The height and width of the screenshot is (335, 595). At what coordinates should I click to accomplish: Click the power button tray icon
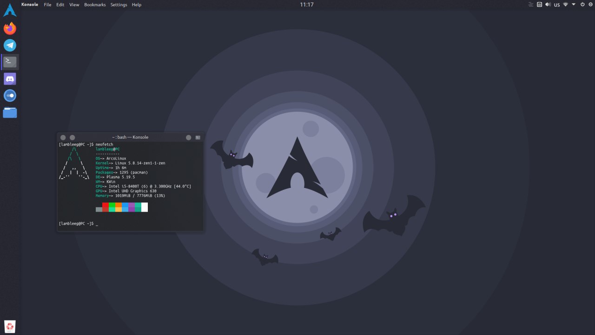coord(582,4)
